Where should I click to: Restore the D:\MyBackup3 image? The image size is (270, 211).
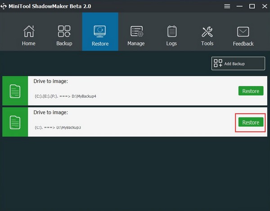point(251,122)
